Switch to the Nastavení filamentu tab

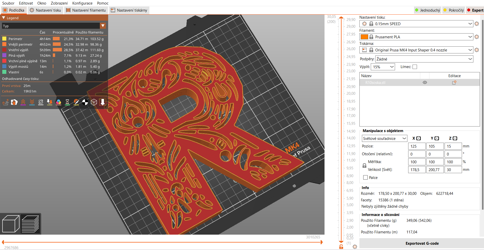(86, 10)
